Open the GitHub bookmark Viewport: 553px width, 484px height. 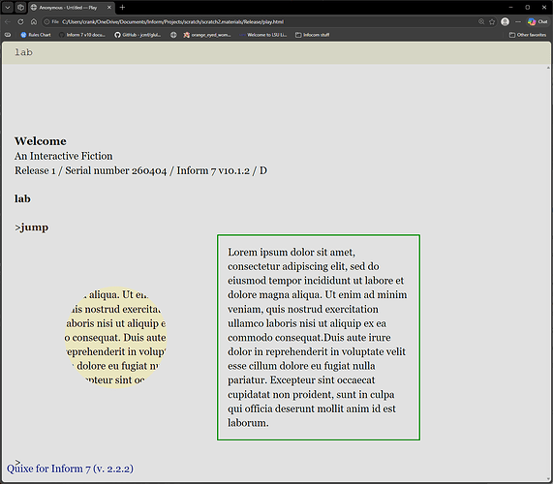pyautogui.click(x=138, y=35)
